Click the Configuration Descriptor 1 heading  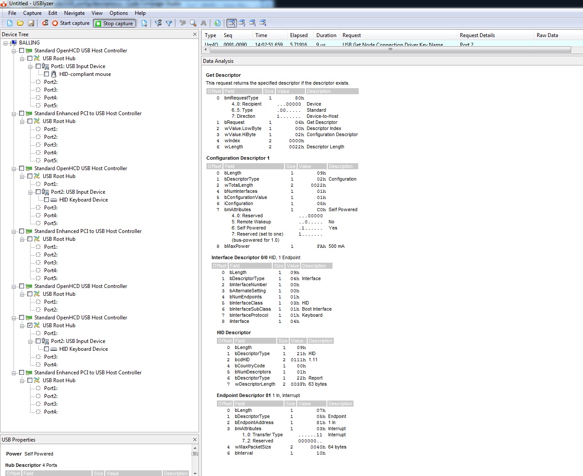click(x=238, y=158)
